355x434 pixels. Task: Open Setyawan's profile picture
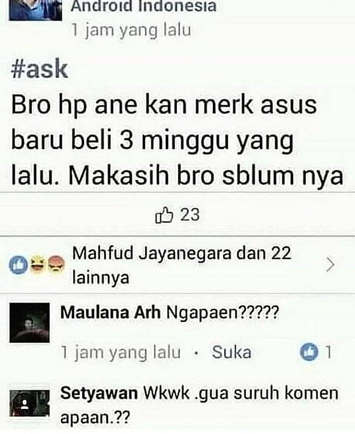click(30, 404)
